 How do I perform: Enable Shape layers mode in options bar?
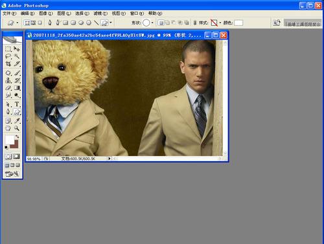[x=27, y=23]
